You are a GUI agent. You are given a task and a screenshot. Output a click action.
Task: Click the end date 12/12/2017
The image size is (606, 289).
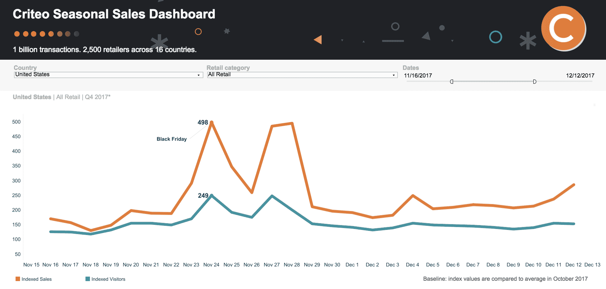[580, 76]
